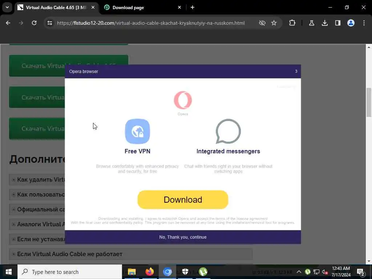The width and height of the screenshot is (372, 279).
Task: Open the notification center icon
Action: coord(361,272)
